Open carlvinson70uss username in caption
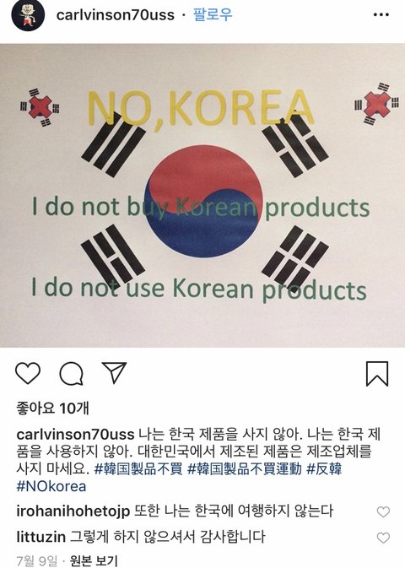This screenshot has width=405, height=568. pyautogui.click(x=75, y=435)
